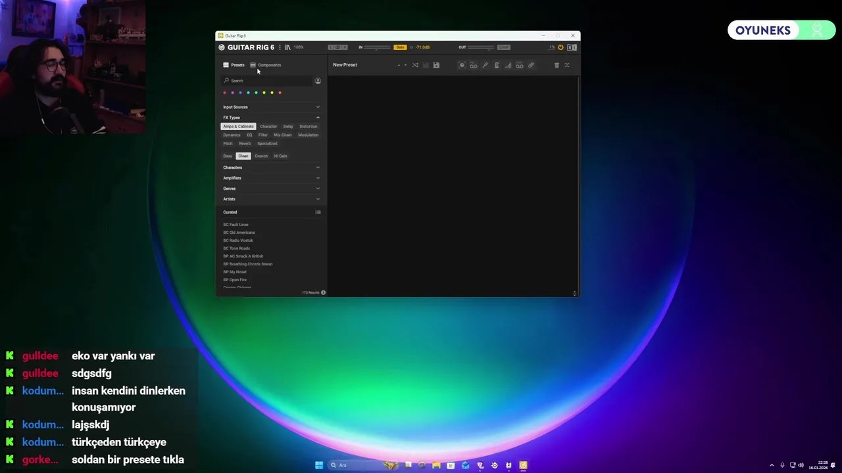Show the level meter bars tool
This screenshot has height=473, width=842.
(508, 65)
